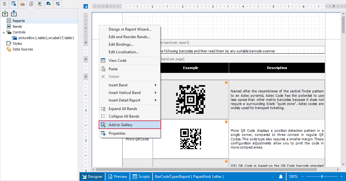
Task: Switch to the Scripts tab
Action: tap(141, 177)
